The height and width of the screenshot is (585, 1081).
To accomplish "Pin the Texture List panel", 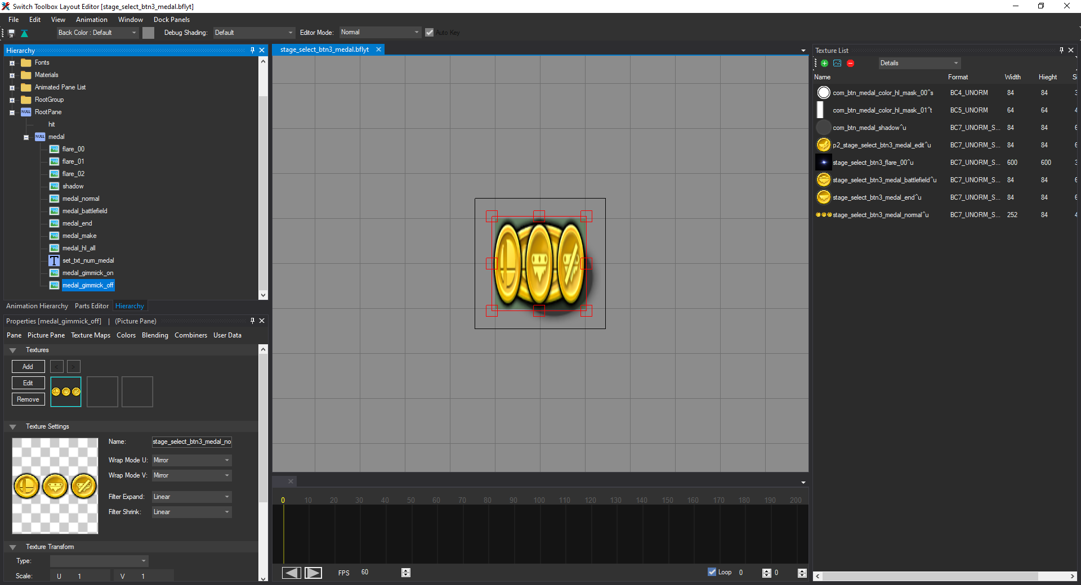I will 1061,51.
